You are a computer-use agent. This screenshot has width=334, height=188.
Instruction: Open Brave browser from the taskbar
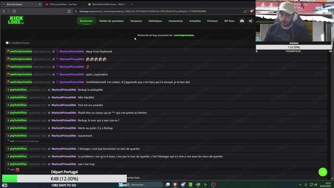coord(175,185)
